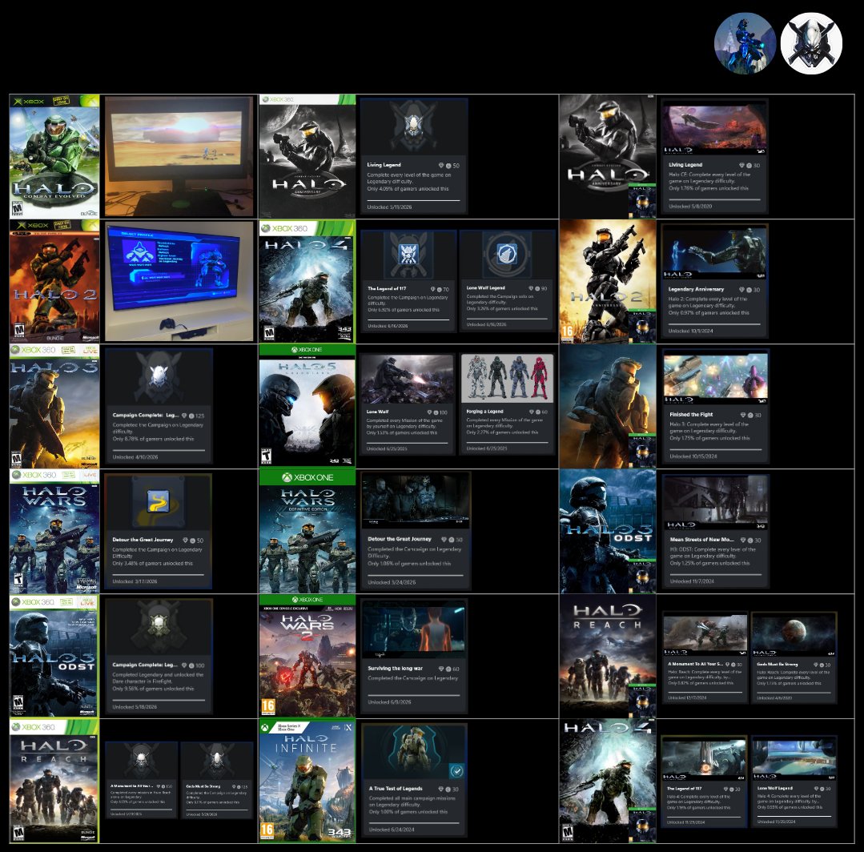Select the Xbox 360 Halo 3 ODST cover
This screenshot has height=852, width=864.
[x=54, y=657]
